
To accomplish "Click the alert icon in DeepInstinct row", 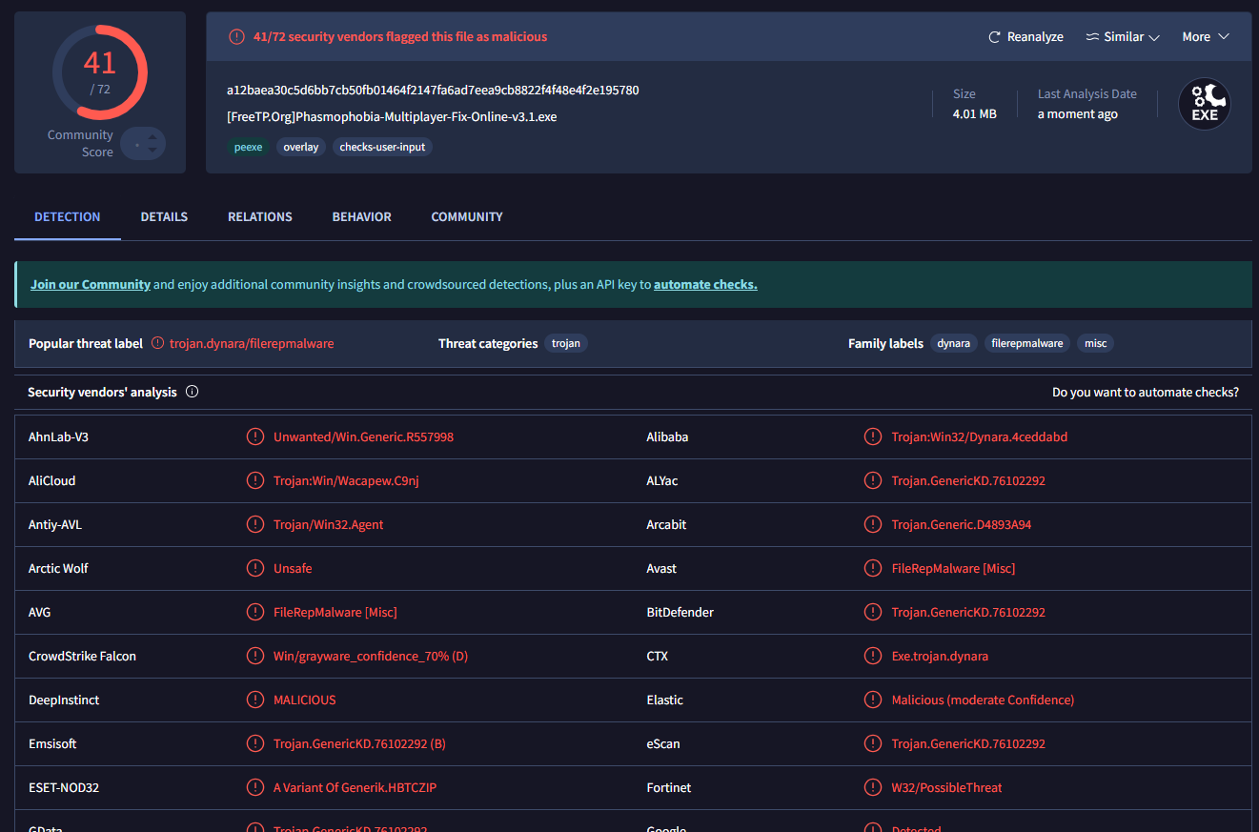I will click(x=255, y=700).
